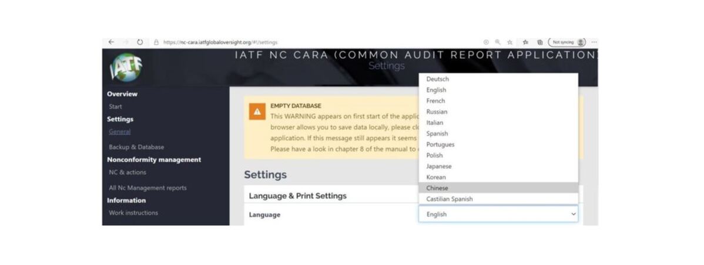
Task: Select Chinese from the language list
Action: coord(437,188)
